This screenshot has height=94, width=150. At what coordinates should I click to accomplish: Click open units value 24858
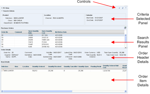[x=30, y=37]
